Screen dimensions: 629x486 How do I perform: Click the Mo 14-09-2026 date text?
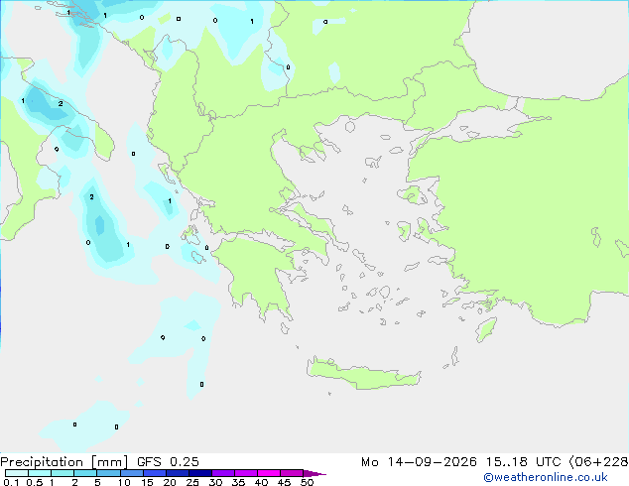(419, 462)
